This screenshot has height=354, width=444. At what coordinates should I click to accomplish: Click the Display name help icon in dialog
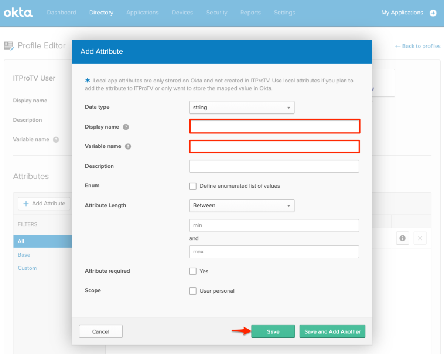[x=126, y=127]
